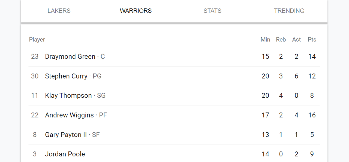Go to the Trending tab

[289, 11]
